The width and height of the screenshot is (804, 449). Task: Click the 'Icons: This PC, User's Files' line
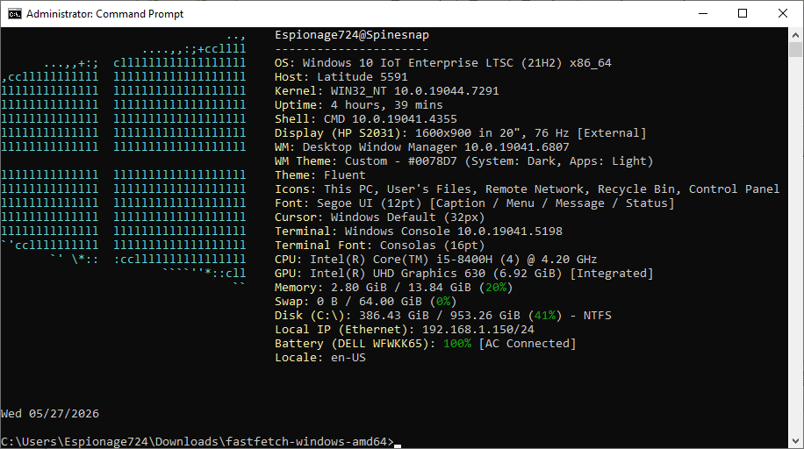[x=528, y=189]
